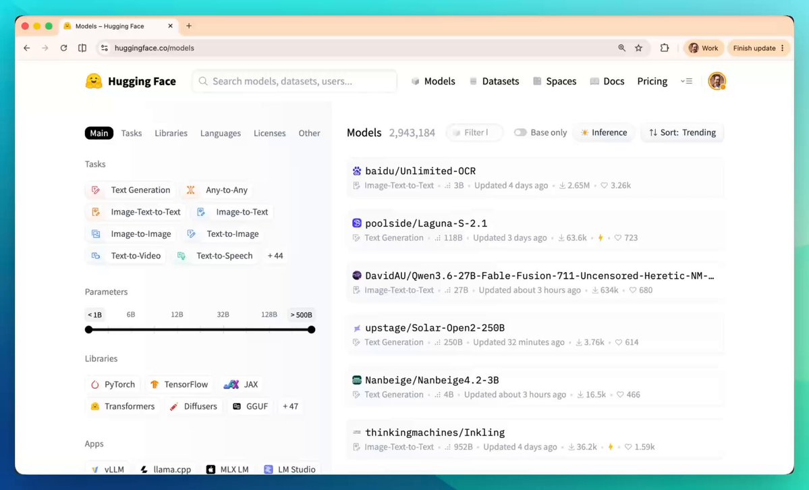Open the Sort: Trending dropdown
The width and height of the screenshot is (809, 490).
point(682,133)
